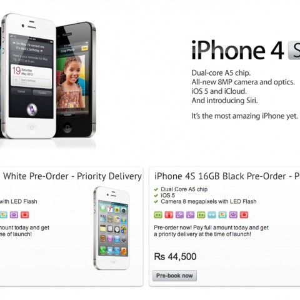Click the purple envelope icon in White card
The width and height of the screenshot is (300, 300).
pyautogui.click(x=14, y=215)
